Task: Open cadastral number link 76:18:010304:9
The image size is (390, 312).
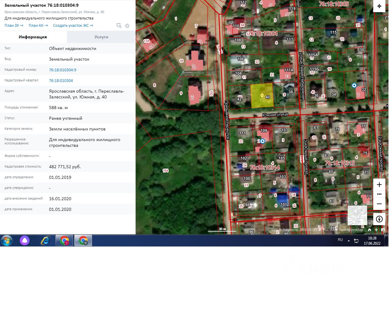Action: [x=63, y=70]
